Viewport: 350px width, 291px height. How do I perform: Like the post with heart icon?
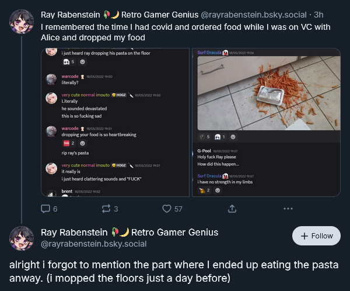[167, 209]
